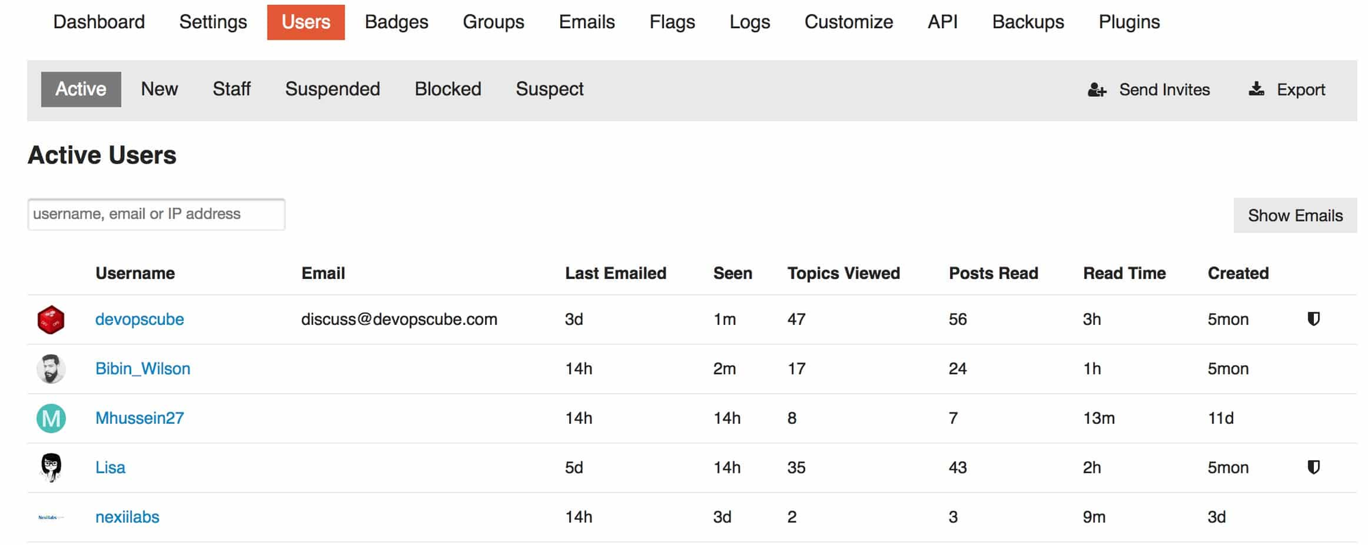The image size is (1368, 545).
Task: Click the shield icon in Lisa's row
Action: pos(1313,468)
